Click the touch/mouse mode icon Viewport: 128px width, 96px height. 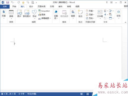(x=28, y=2)
